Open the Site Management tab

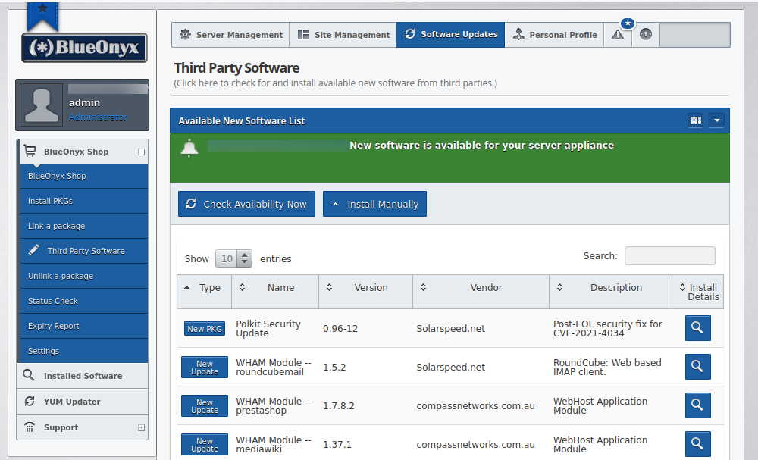pyautogui.click(x=343, y=35)
